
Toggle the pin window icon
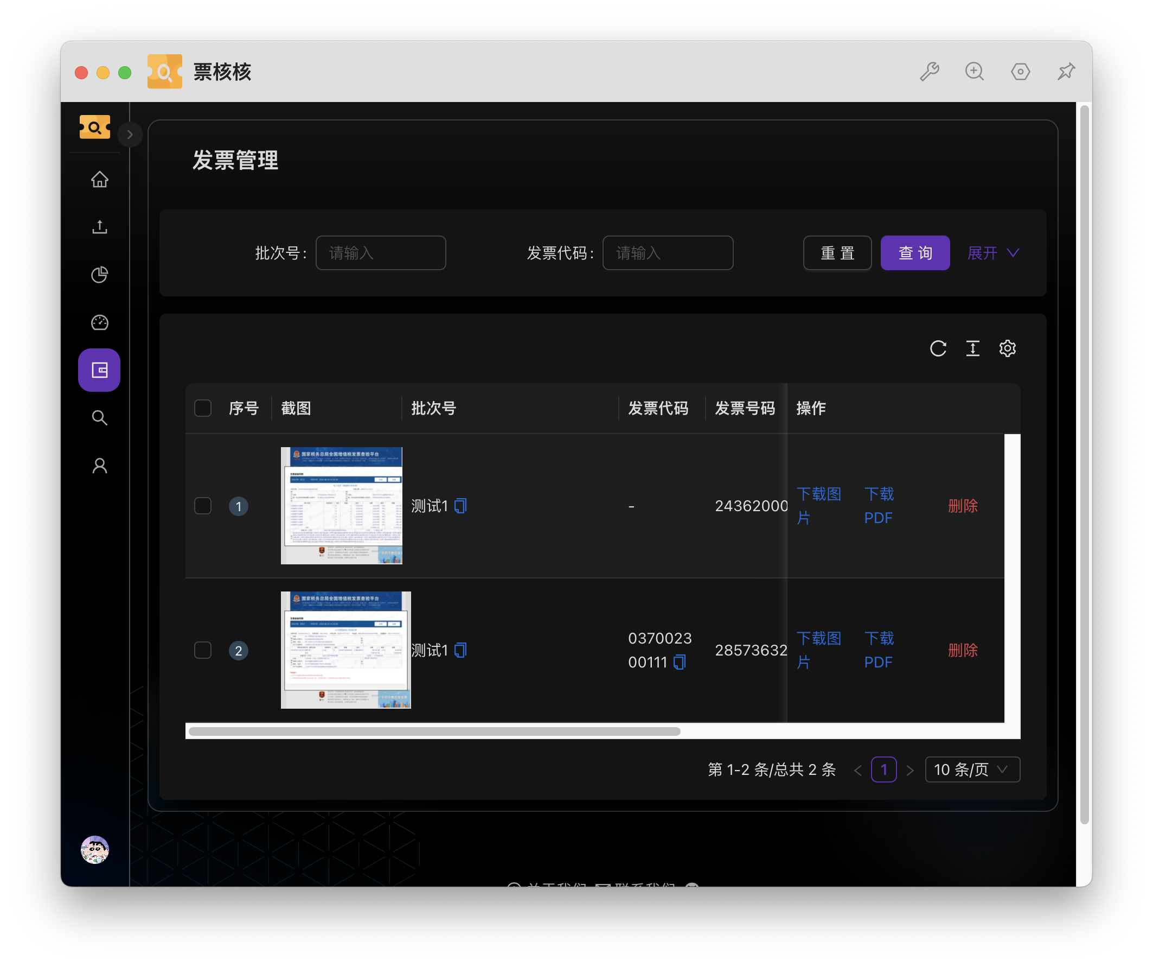tap(1066, 72)
